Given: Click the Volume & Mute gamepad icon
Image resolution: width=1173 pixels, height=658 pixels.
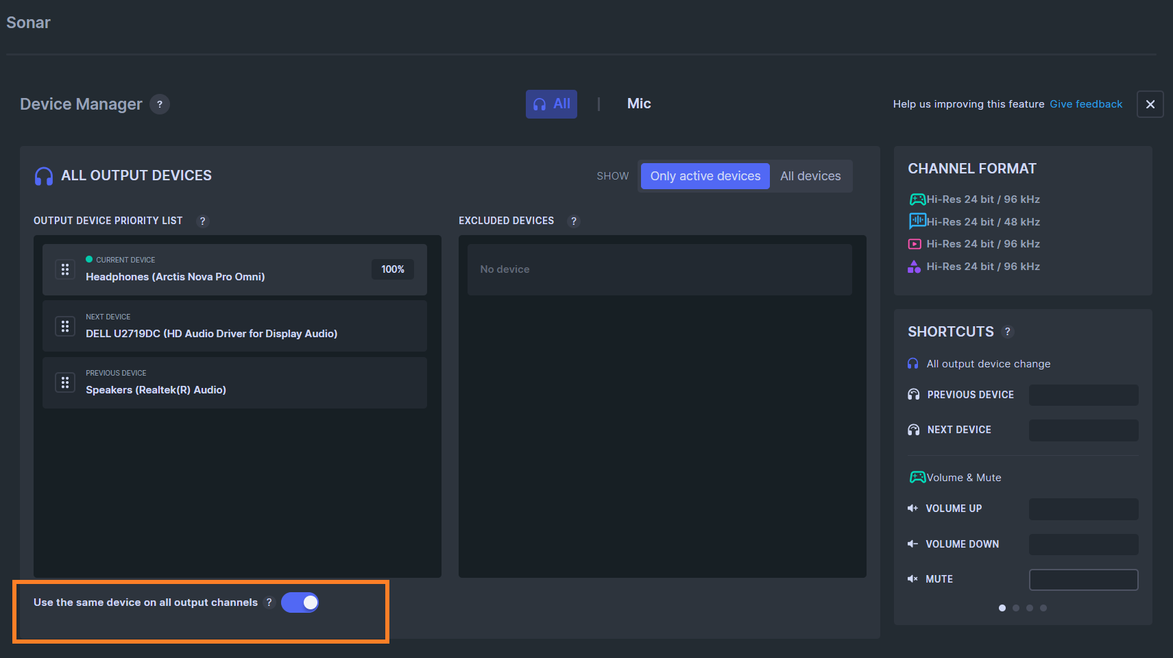Looking at the screenshot, I should [x=917, y=477].
